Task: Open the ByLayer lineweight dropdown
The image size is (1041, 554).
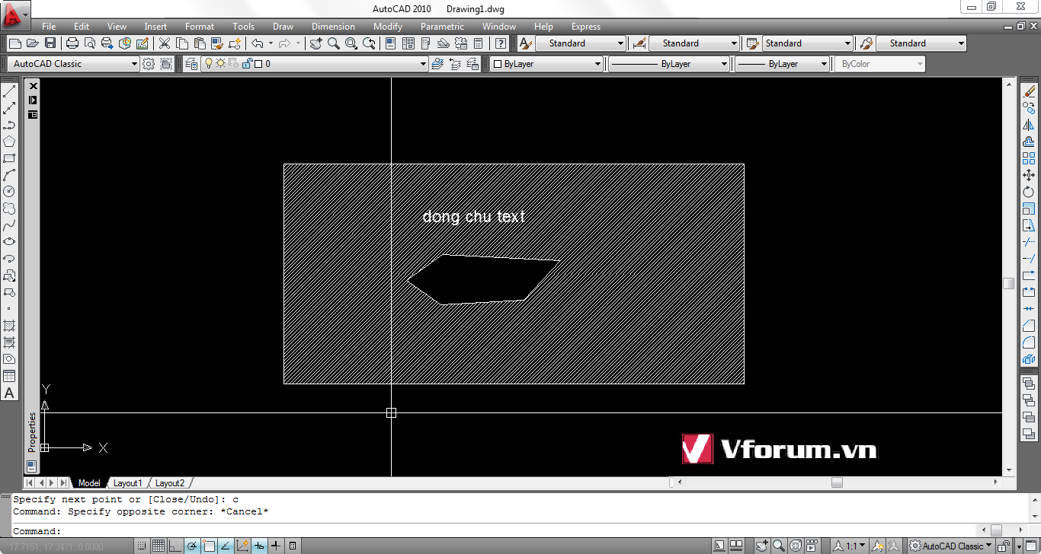Action: click(782, 64)
